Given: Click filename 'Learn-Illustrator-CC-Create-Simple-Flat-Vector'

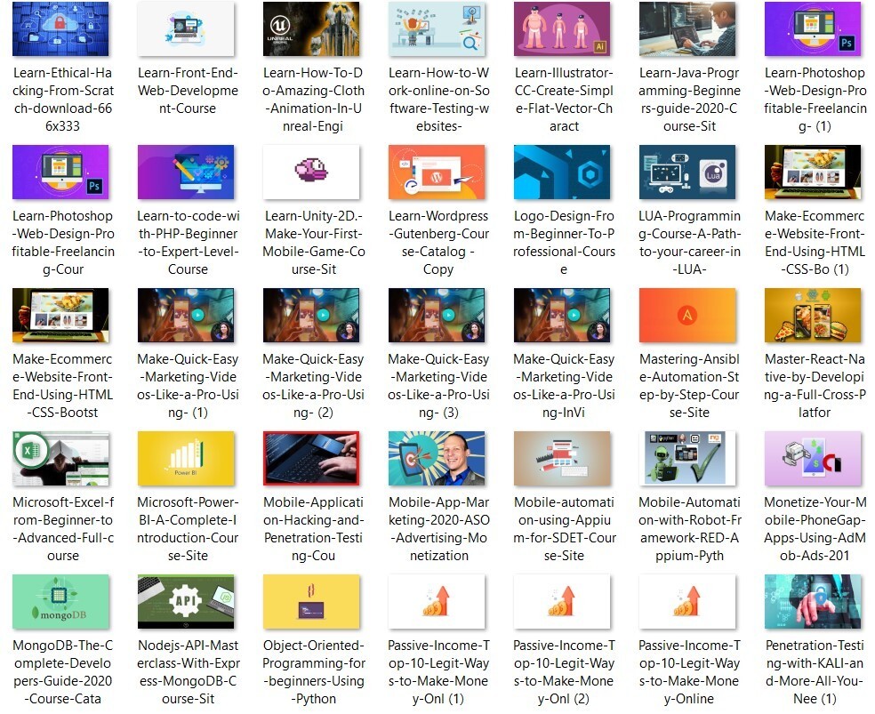Looking at the screenshot, I should pyautogui.click(x=564, y=100).
